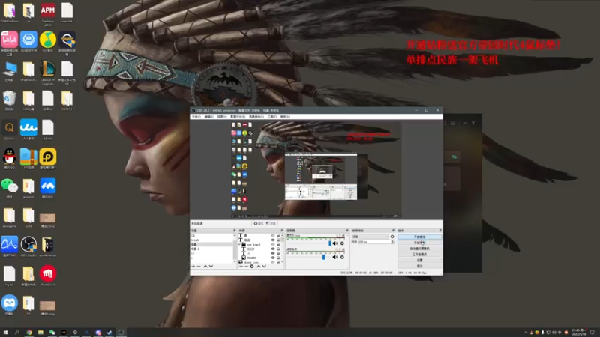
Task: Open the File menu in OBS
Action: 196,117
